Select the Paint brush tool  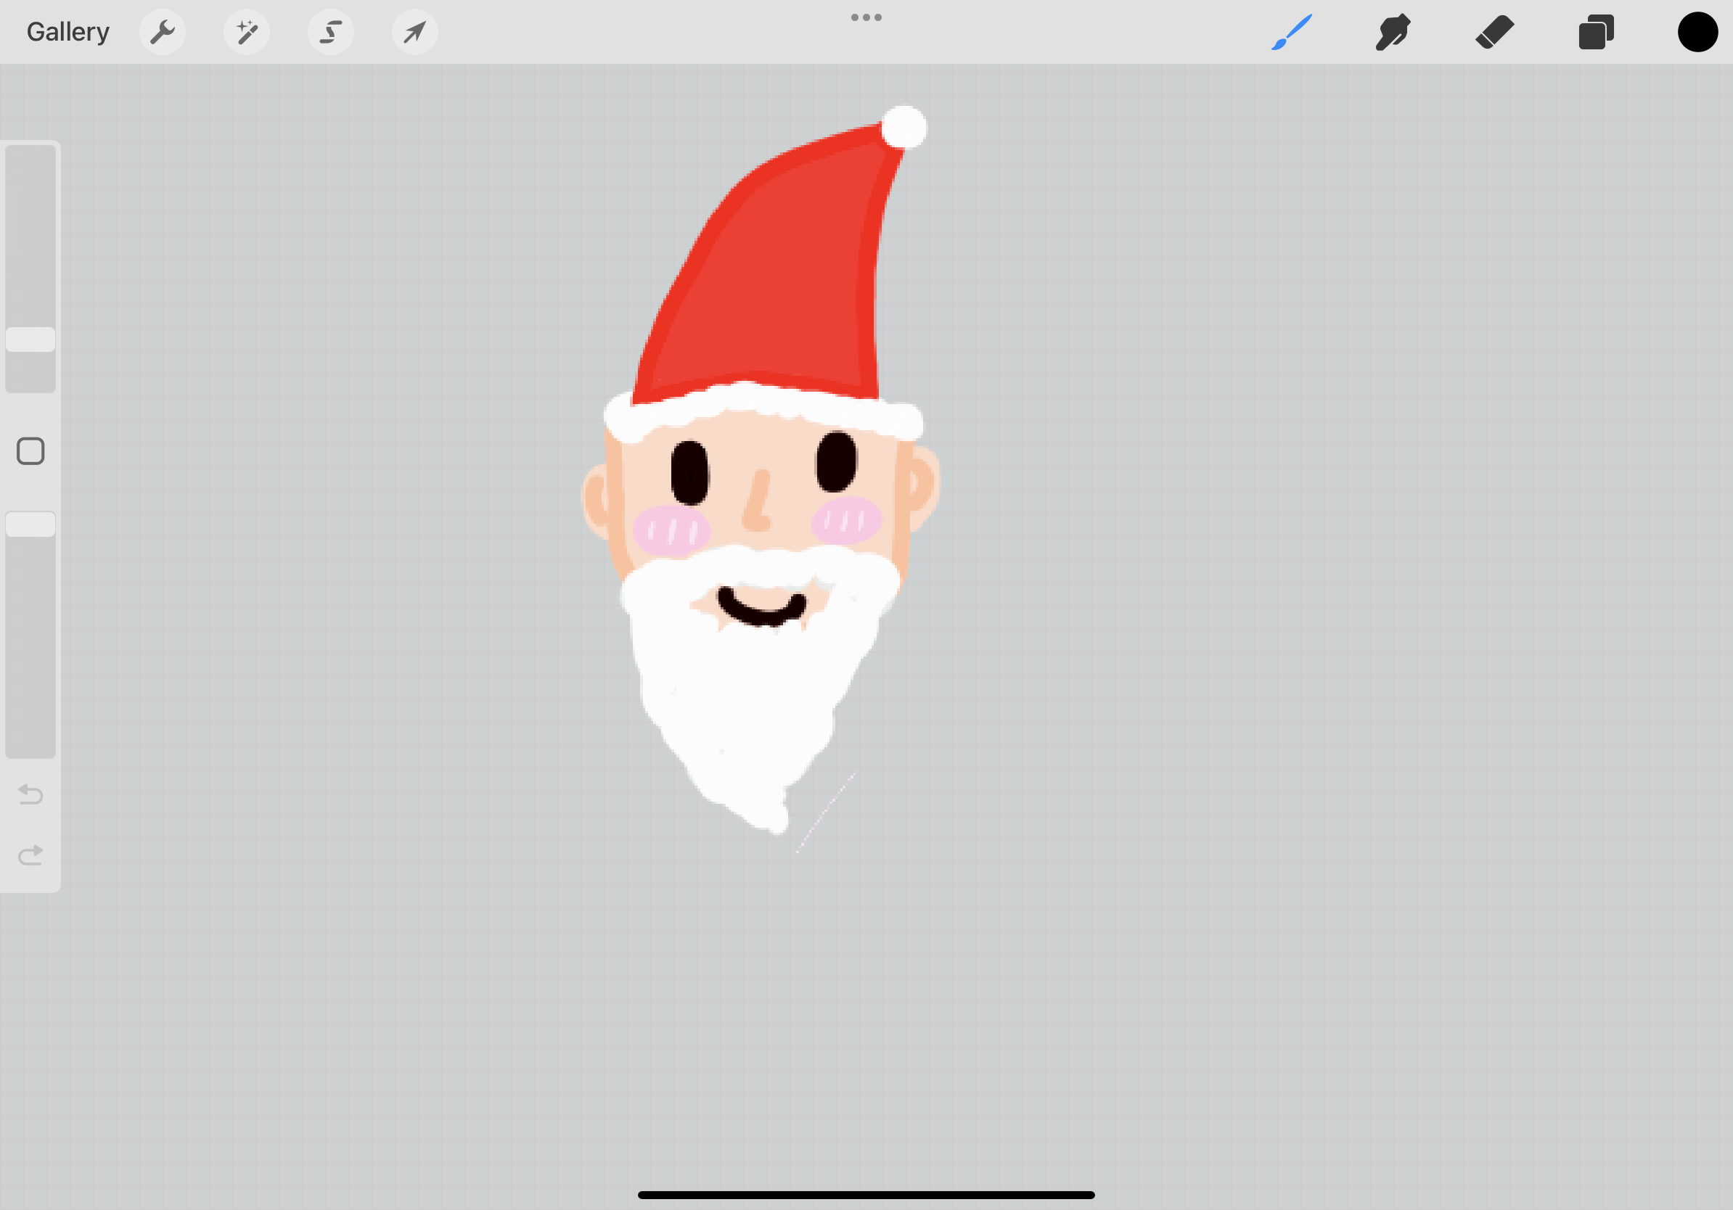coord(1292,32)
